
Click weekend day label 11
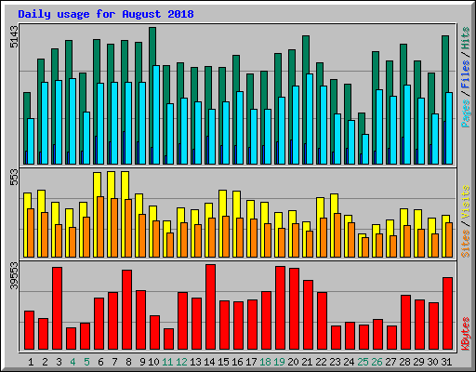point(167,362)
